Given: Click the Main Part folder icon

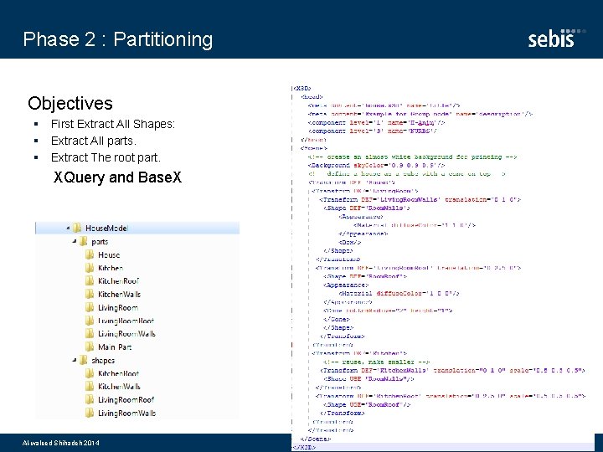Looking at the screenshot, I should click(x=90, y=347).
